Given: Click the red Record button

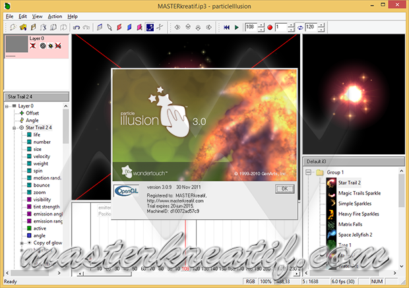Looking at the screenshot, I should tap(270, 28).
